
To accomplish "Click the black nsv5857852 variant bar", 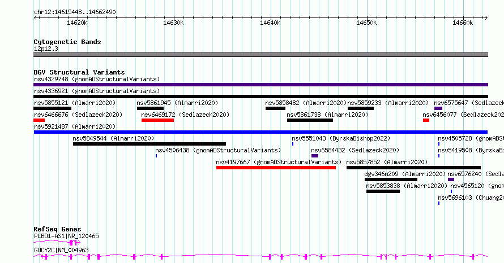I will click(x=414, y=168).
